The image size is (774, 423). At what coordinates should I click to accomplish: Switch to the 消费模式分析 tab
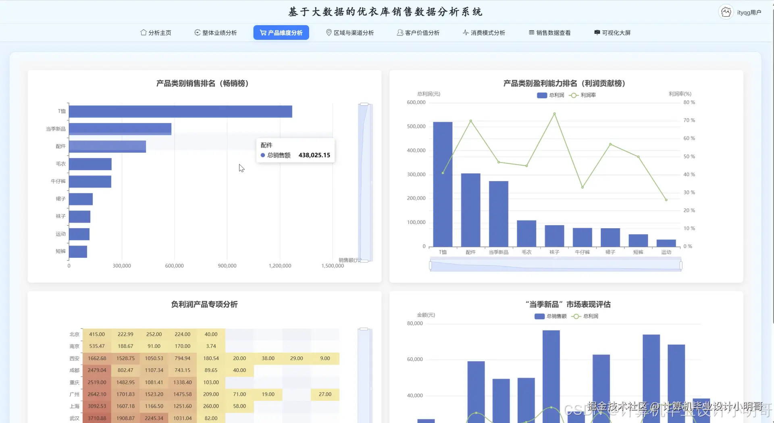coord(484,33)
